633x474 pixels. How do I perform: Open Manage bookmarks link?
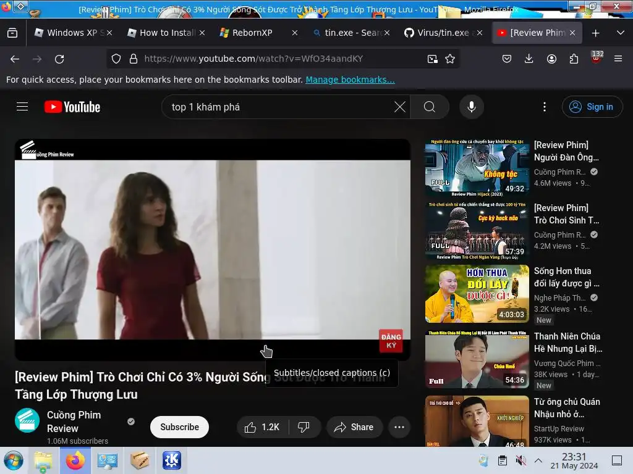click(x=350, y=80)
